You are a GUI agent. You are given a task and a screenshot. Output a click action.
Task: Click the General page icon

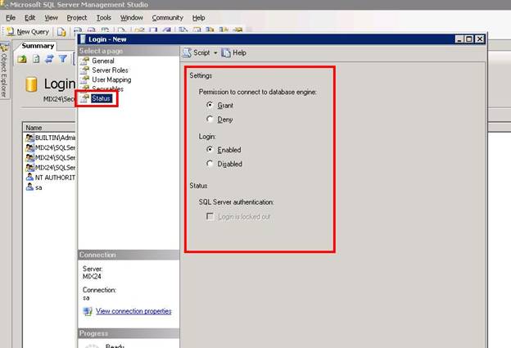click(85, 61)
